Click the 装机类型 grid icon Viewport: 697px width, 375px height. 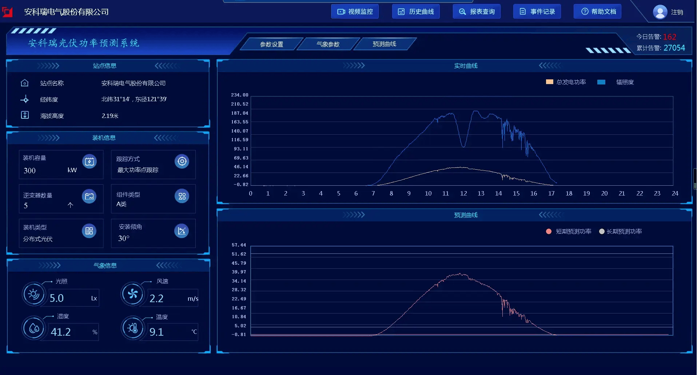pos(89,231)
